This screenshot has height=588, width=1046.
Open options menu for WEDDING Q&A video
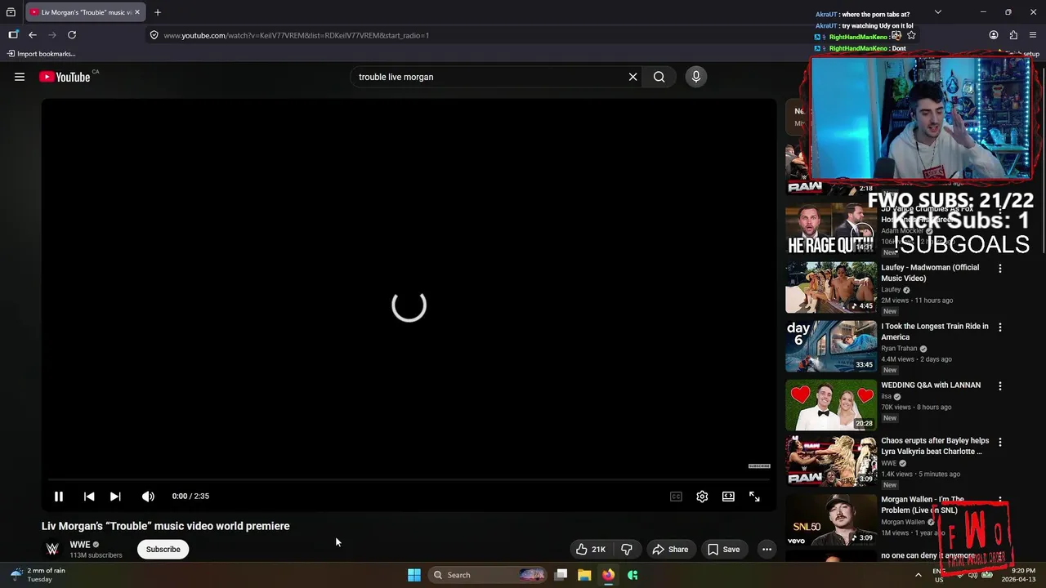coord(1000,386)
